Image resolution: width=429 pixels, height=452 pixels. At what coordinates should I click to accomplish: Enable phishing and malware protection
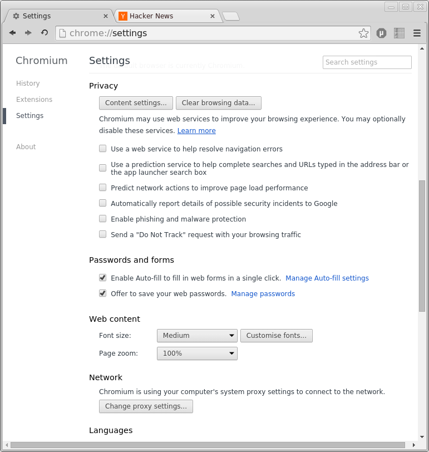tap(102, 219)
